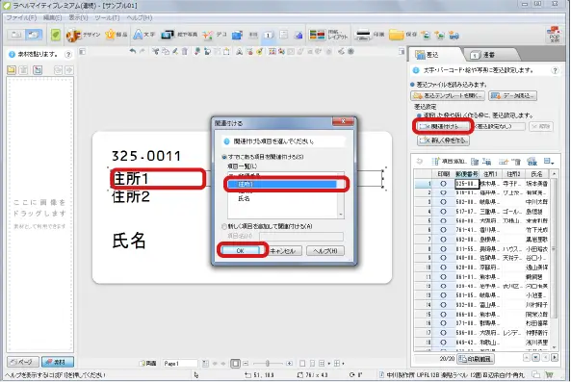Adjust the zoom slider in bottom bar

tap(268, 364)
